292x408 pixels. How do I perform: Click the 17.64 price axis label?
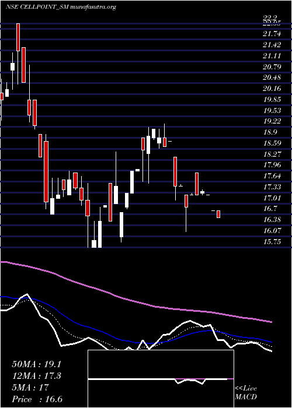[272, 175]
